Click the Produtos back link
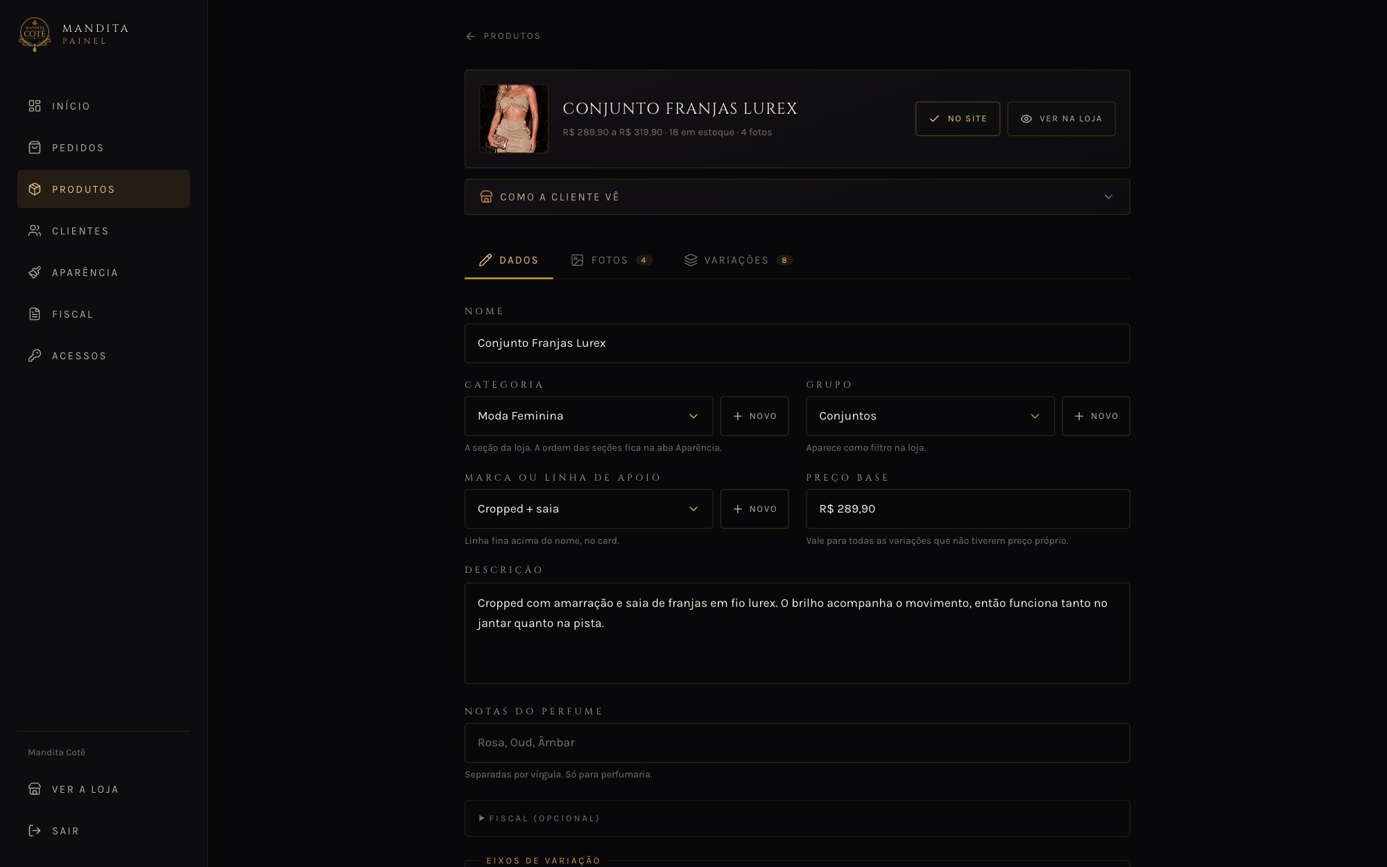Image resolution: width=1387 pixels, height=867 pixels. (503, 36)
